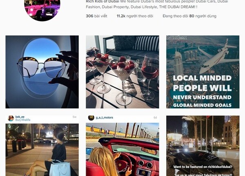
Task: Click the bek_ee user avatar
Action: pos(11,119)
